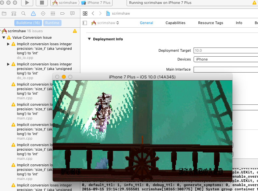Expand the second do_io.cpp conversion warning

pyautogui.click(x=8, y=64)
